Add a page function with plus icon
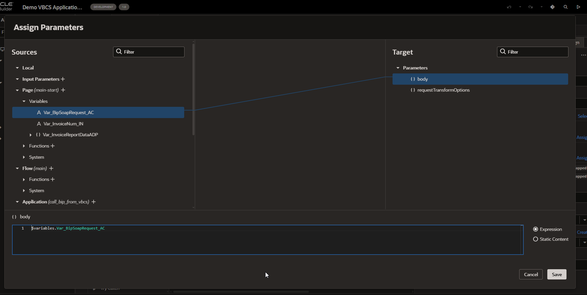The height and width of the screenshot is (295, 587). pyautogui.click(x=53, y=146)
